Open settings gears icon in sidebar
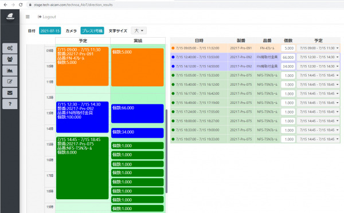 [x=10, y=48]
